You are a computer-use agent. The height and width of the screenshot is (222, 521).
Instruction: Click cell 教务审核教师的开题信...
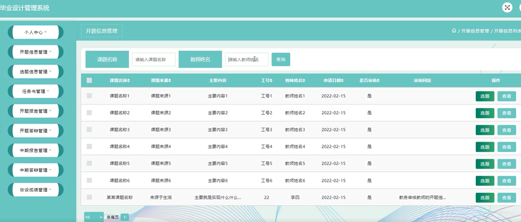click(x=423, y=197)
